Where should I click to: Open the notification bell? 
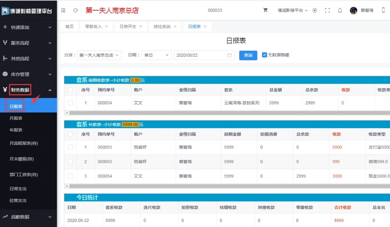click(x=340, y=11)
